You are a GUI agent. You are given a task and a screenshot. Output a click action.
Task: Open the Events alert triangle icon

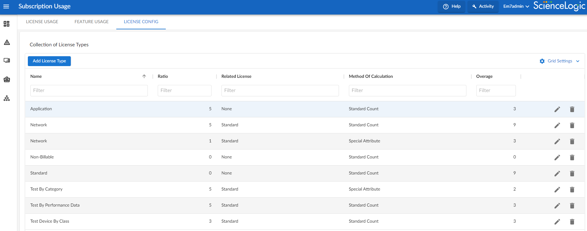[x=7, y=42]
